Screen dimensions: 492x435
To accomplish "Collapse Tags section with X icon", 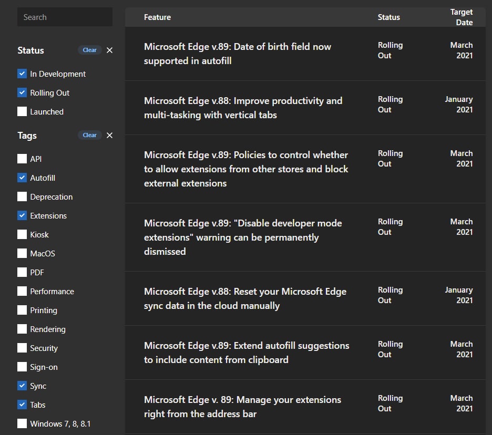I will (x=109, y=135).
